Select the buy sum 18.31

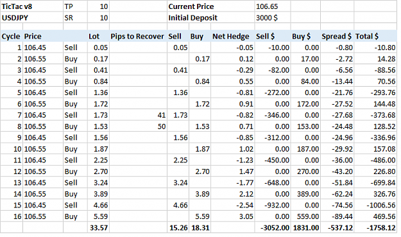tap(200, 227)
